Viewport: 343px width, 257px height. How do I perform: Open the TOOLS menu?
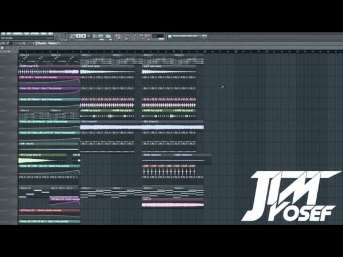coord(44,34)
